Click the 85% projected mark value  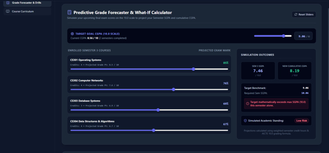coord(226,63)
